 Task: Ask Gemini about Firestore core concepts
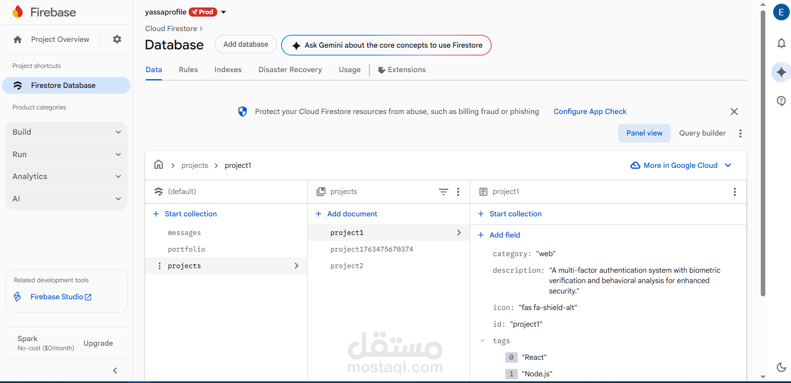[x=386, y=45]
